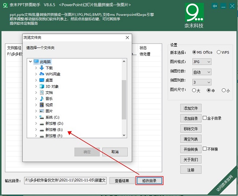Screen dimensions: 238x196
Task: Expand the 系统 (C:) drive node
Action: tap(36, 117)
